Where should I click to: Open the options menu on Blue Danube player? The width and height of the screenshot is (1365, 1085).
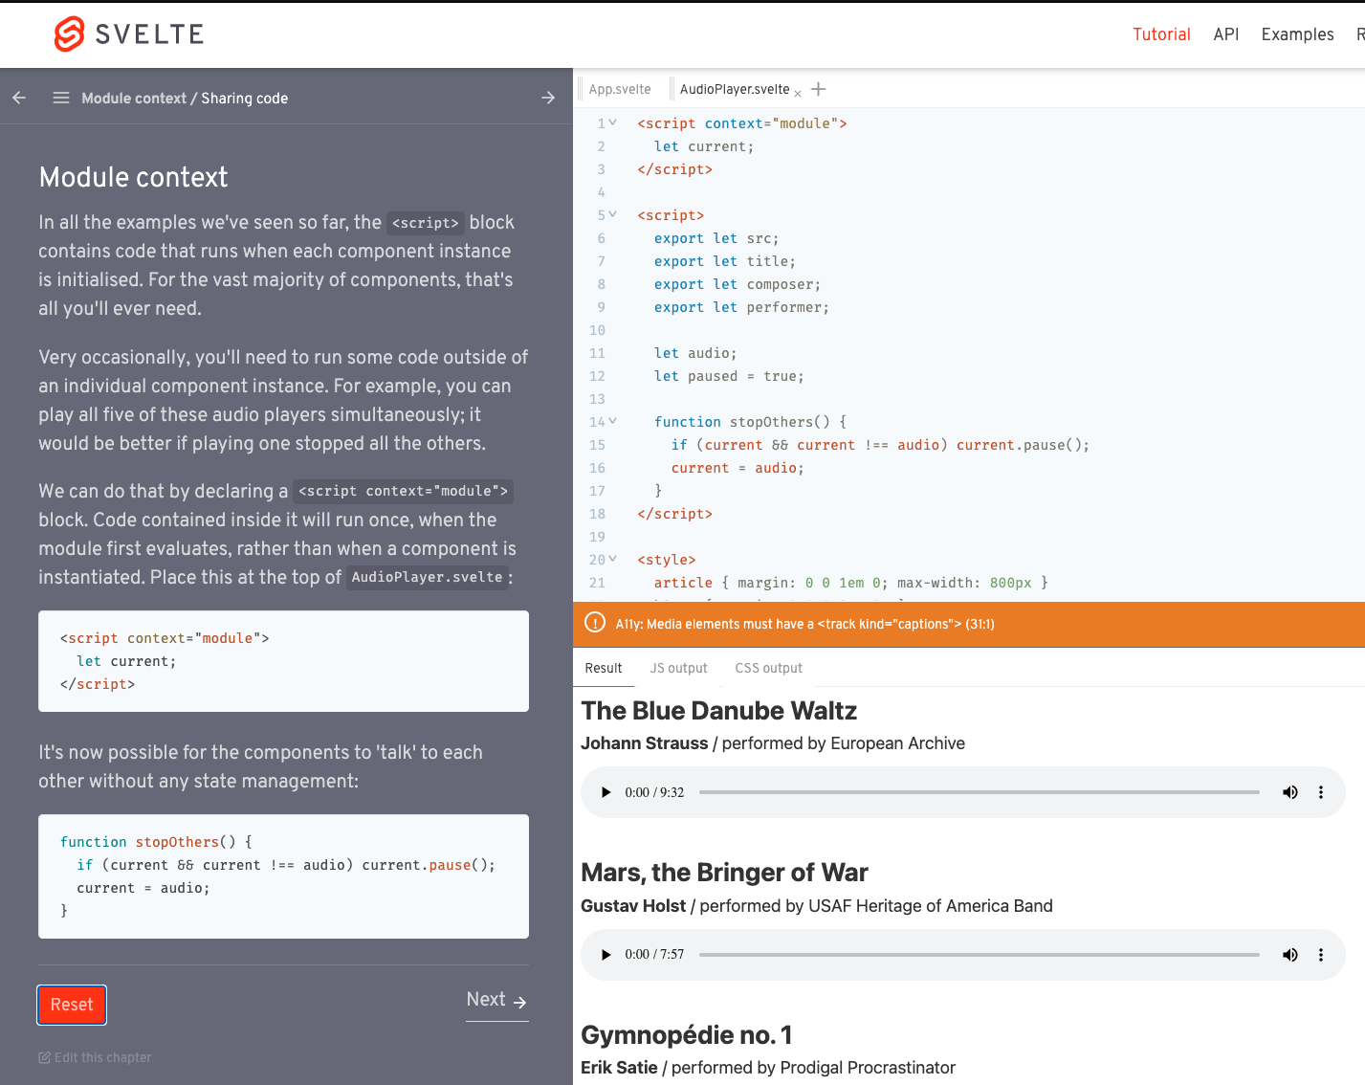click(x=1321, y=792)
